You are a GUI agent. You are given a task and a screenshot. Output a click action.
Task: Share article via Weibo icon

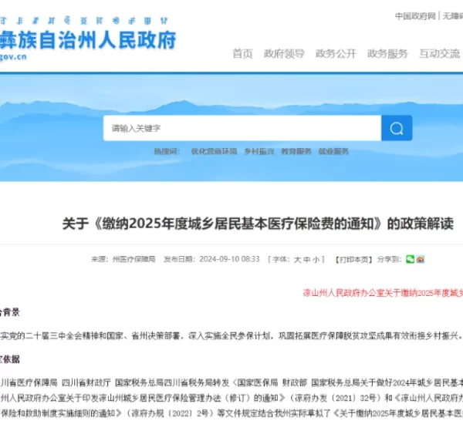(421, 259)
